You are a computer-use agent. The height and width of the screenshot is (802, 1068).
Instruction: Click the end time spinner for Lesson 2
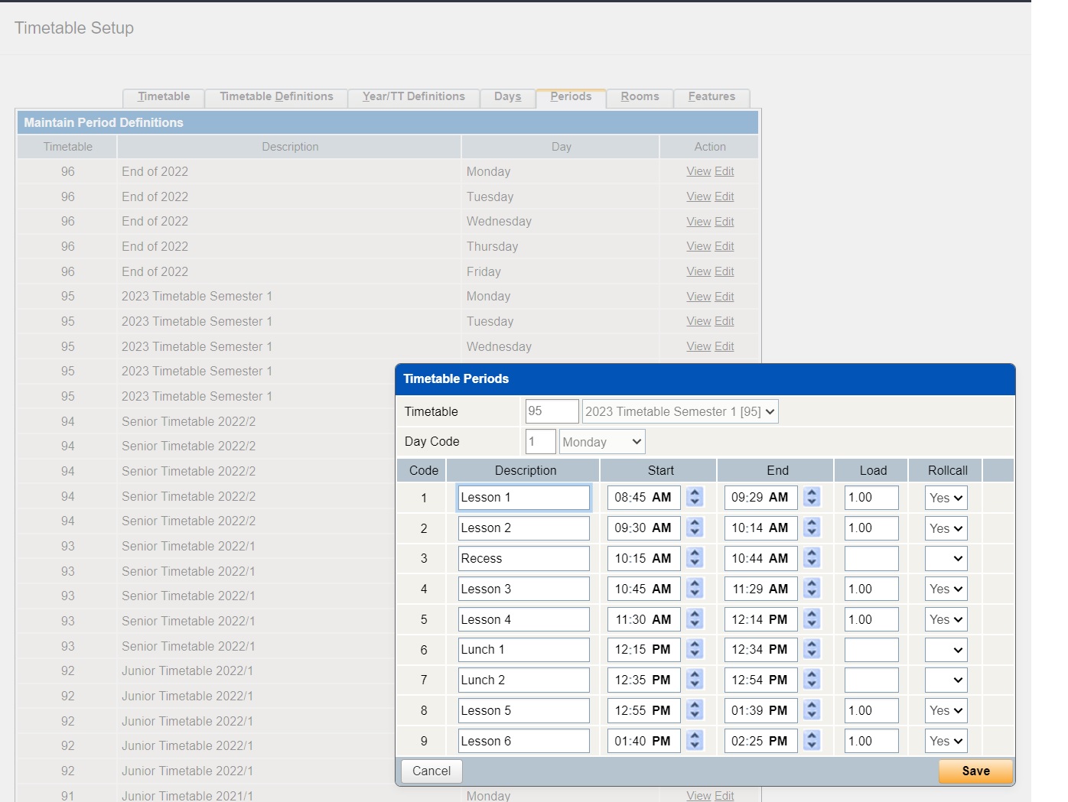pyautogui.click(x=811, y=528)
